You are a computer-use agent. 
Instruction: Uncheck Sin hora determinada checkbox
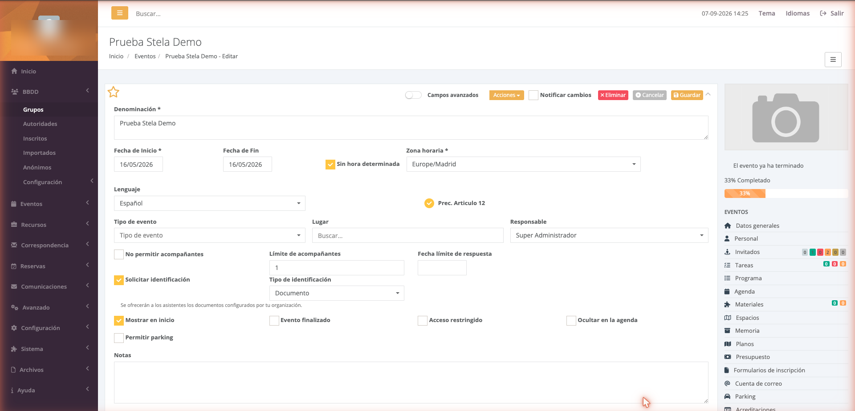click(x=330, y=165)
